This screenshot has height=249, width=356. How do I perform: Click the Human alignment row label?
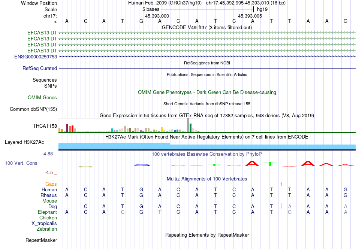[x=49, y=189]
